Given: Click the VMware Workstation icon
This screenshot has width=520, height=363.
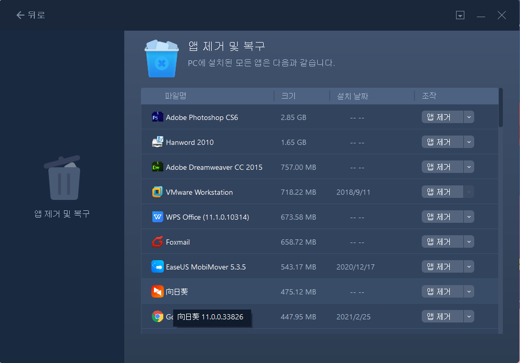Looking at the screenshot, I should click(x=157, y=192).
